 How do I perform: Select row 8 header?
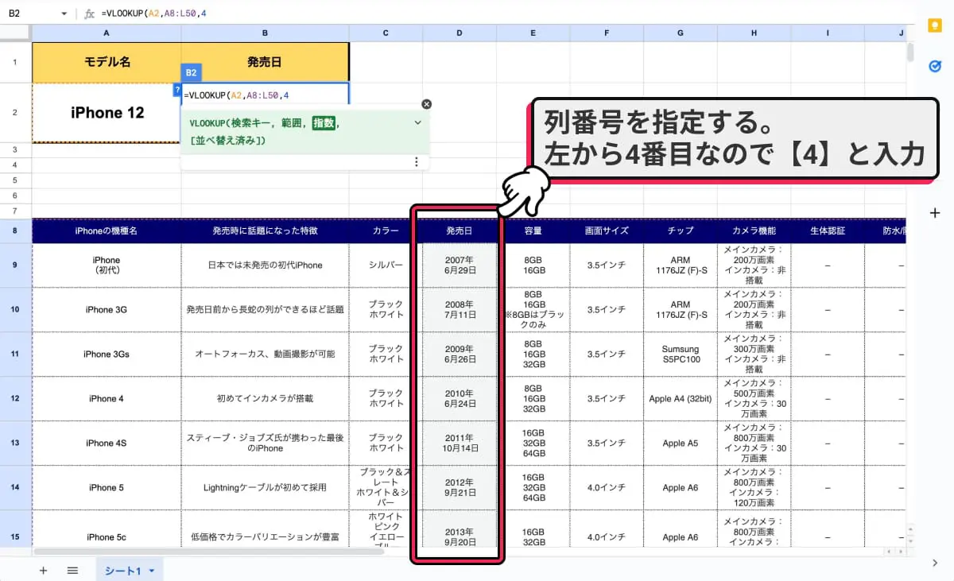pyautogui.click(x=16, y=230)
